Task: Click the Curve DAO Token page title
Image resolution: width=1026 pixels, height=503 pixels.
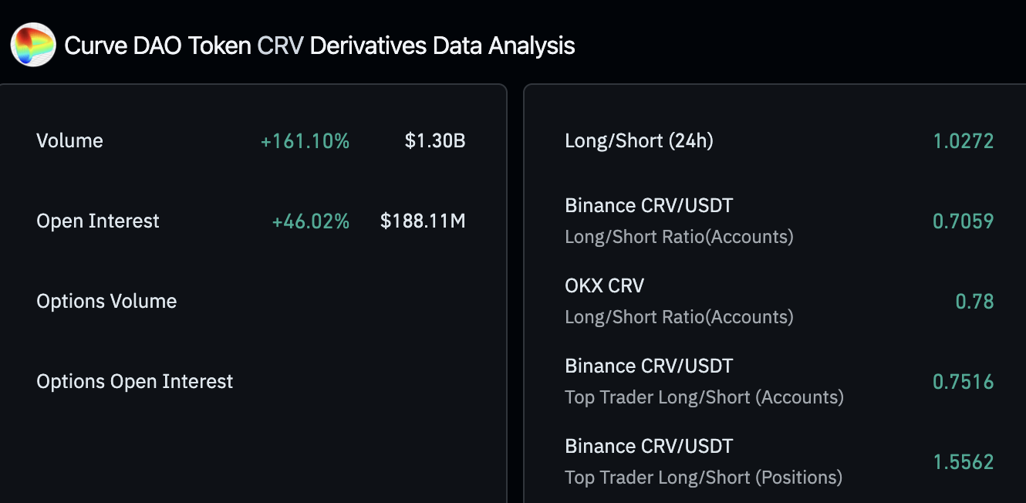Action: pos(319,46)
